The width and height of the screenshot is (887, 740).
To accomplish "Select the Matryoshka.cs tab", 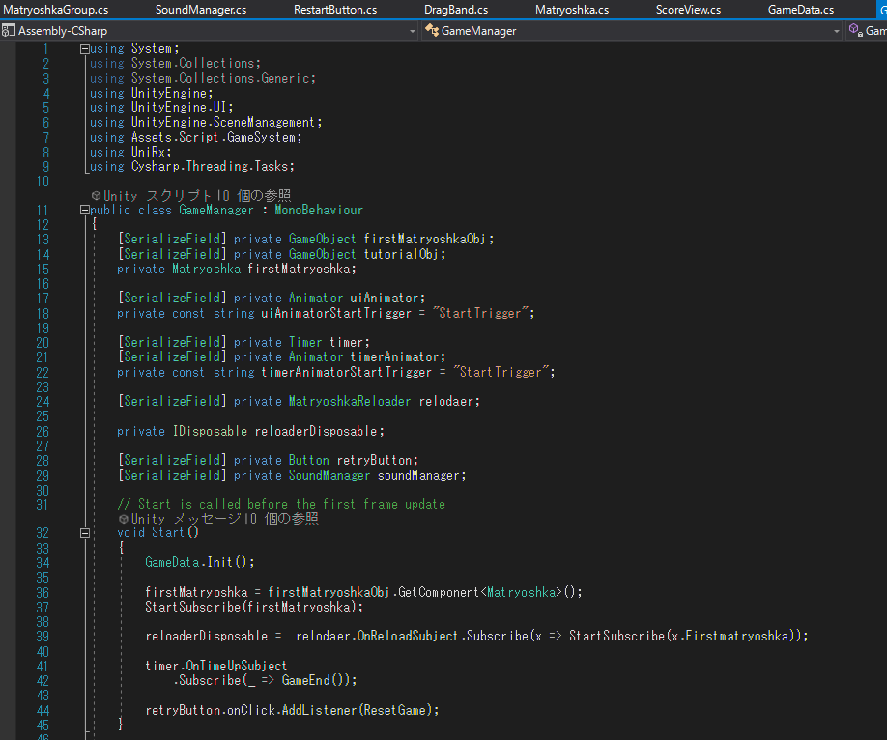I will click(572, 10).
